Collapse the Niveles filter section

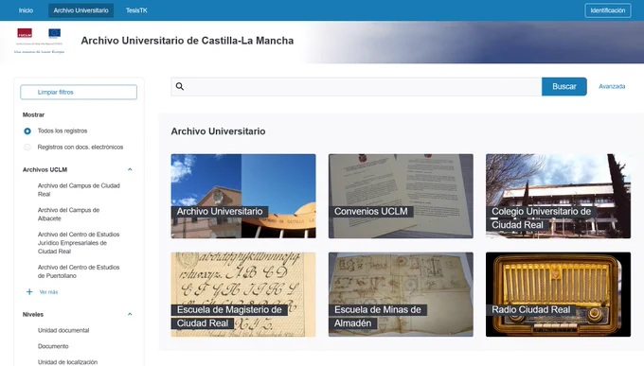point(130,314)
